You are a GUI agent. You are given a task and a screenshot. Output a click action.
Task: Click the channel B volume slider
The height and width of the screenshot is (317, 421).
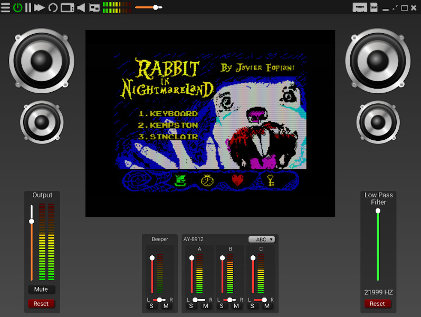click(222, 274)
